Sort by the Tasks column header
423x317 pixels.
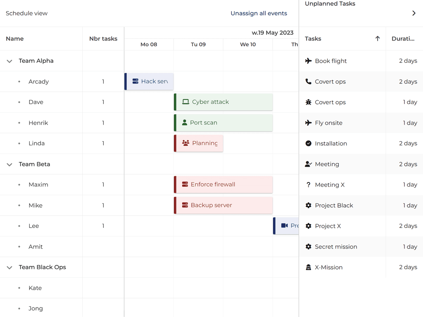coord(313,39)
